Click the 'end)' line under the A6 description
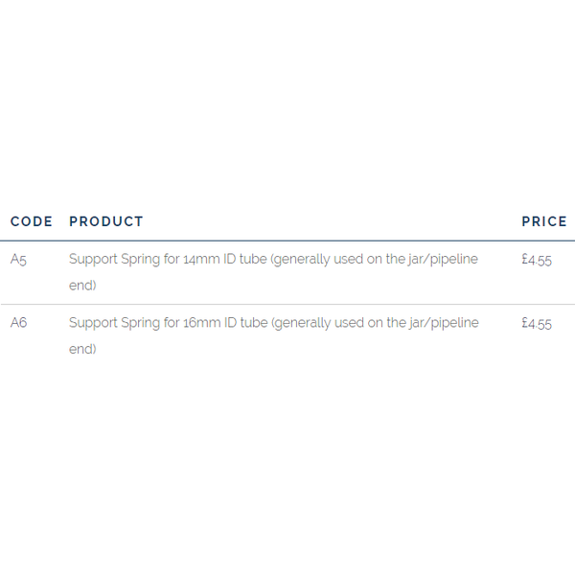 click(82, 349)
